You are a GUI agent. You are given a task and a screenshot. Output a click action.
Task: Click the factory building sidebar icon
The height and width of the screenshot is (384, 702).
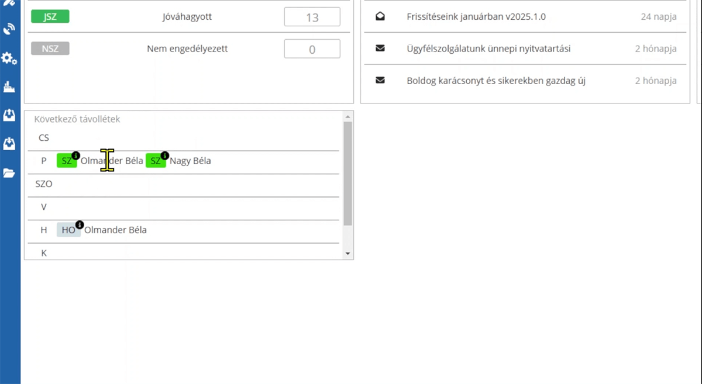[9, 87]
